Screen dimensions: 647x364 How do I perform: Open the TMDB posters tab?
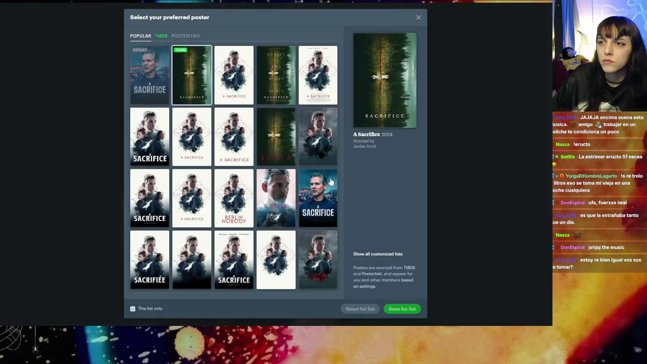(x=161, y=36)
